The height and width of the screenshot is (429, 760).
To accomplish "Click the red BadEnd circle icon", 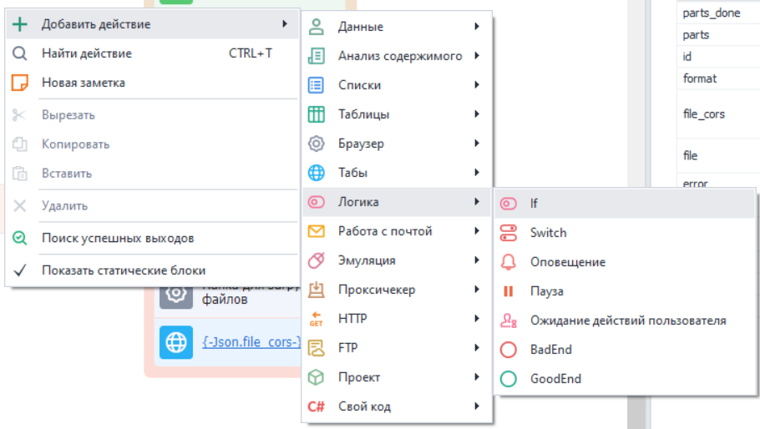I will coord(508,350).
